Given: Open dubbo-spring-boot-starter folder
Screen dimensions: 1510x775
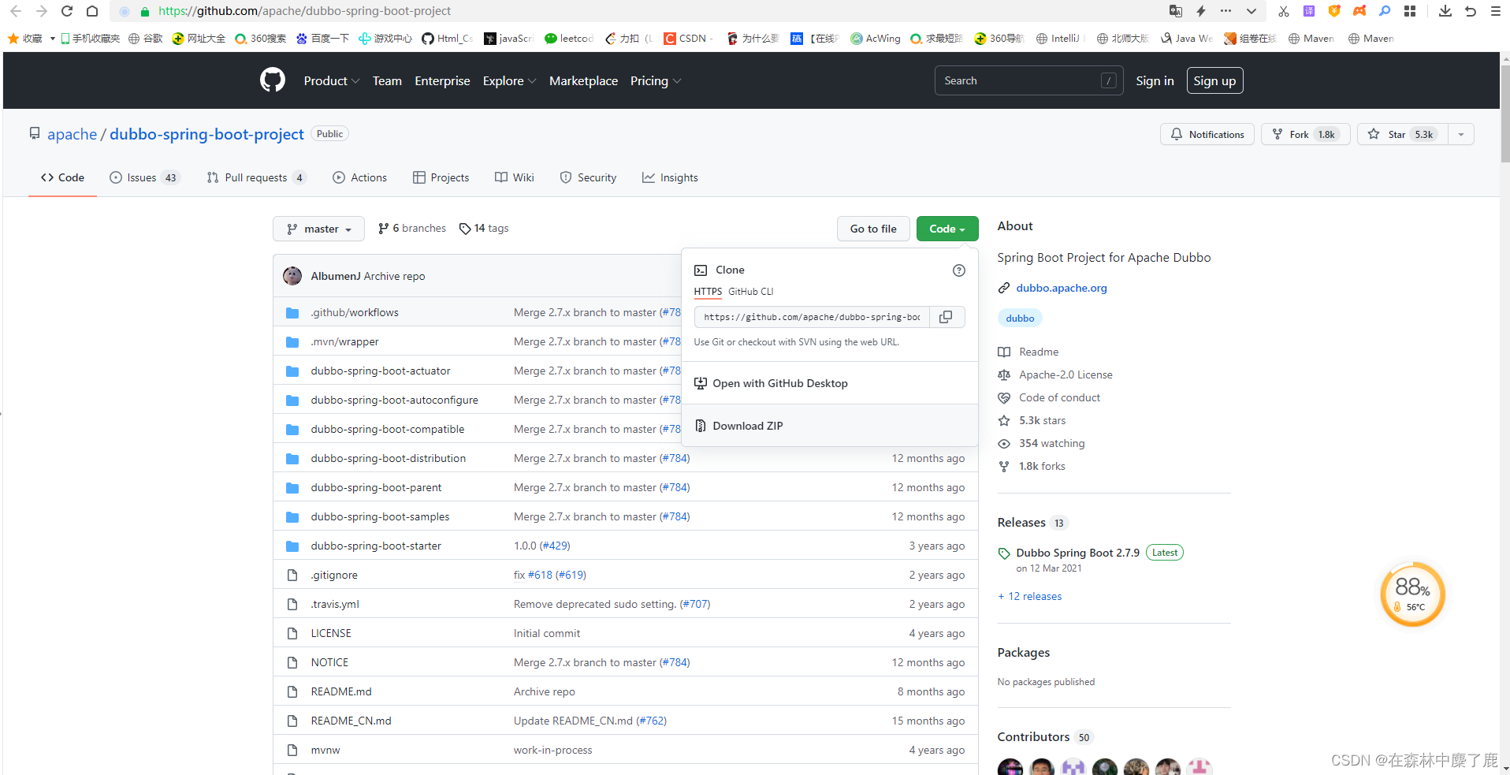Looking at the screenshot, I should click(375, 546).
